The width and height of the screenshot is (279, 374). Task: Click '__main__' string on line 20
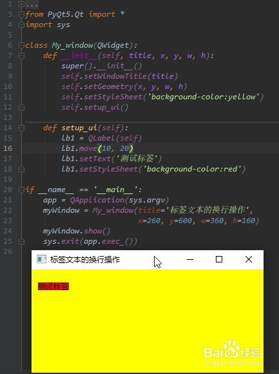pyautogui.click(x=115, y=190)
